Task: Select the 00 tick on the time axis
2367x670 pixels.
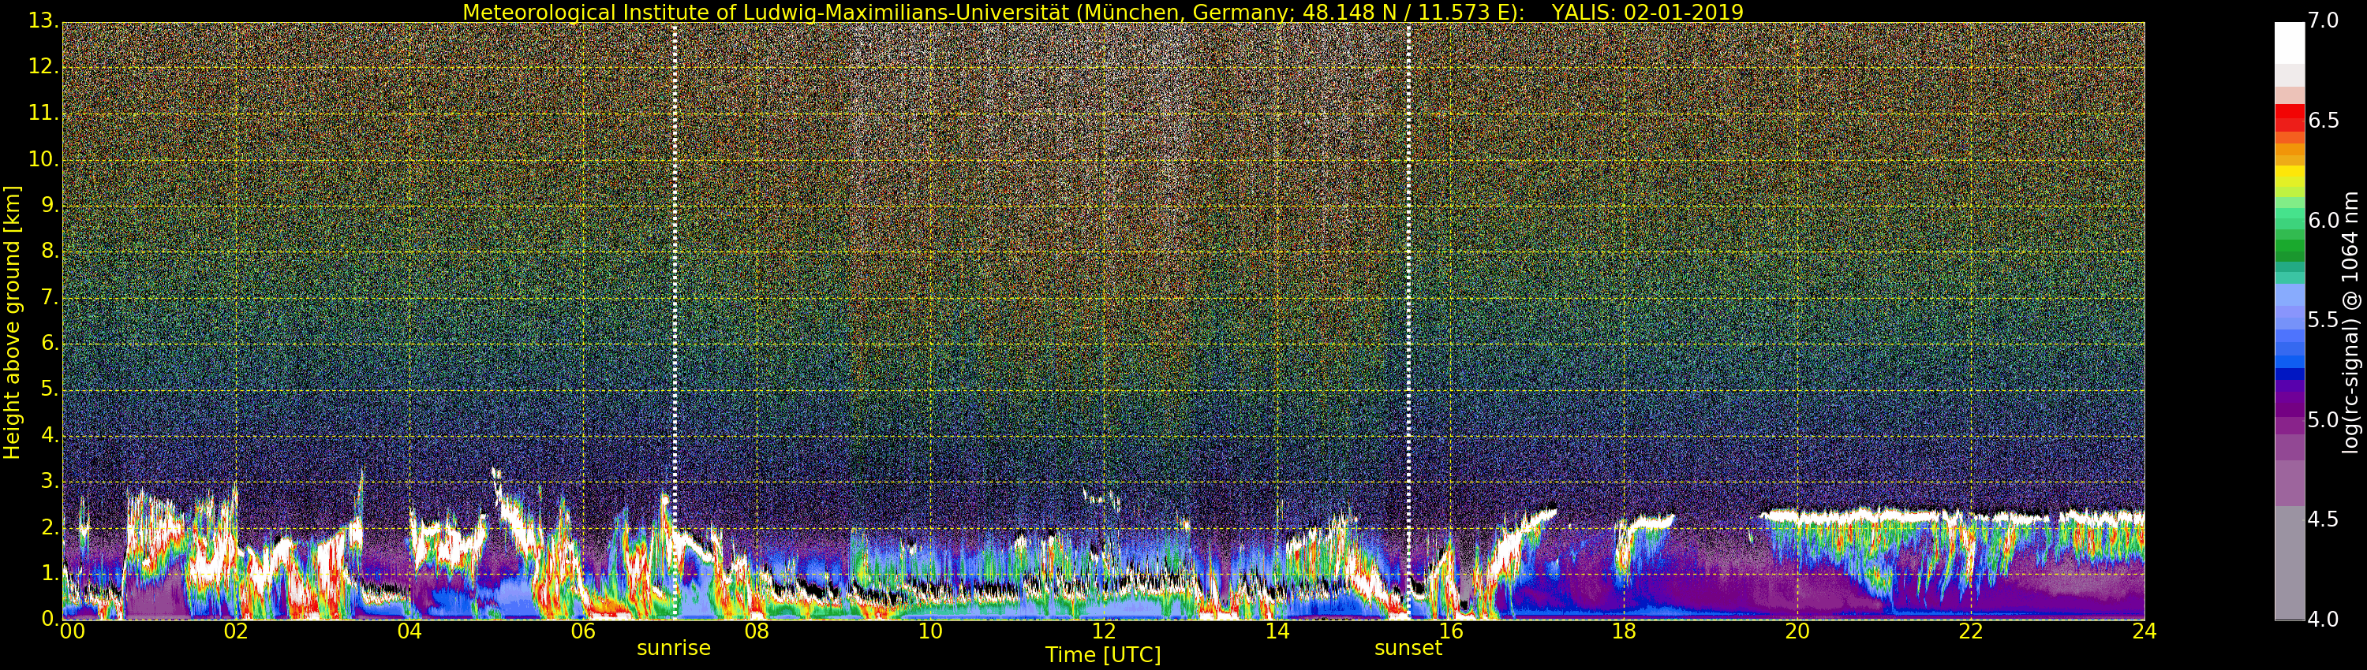Action: pyautogui.click(x=72, y=631)
